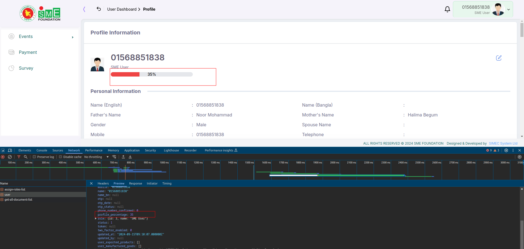Open the Application tab

132,150
